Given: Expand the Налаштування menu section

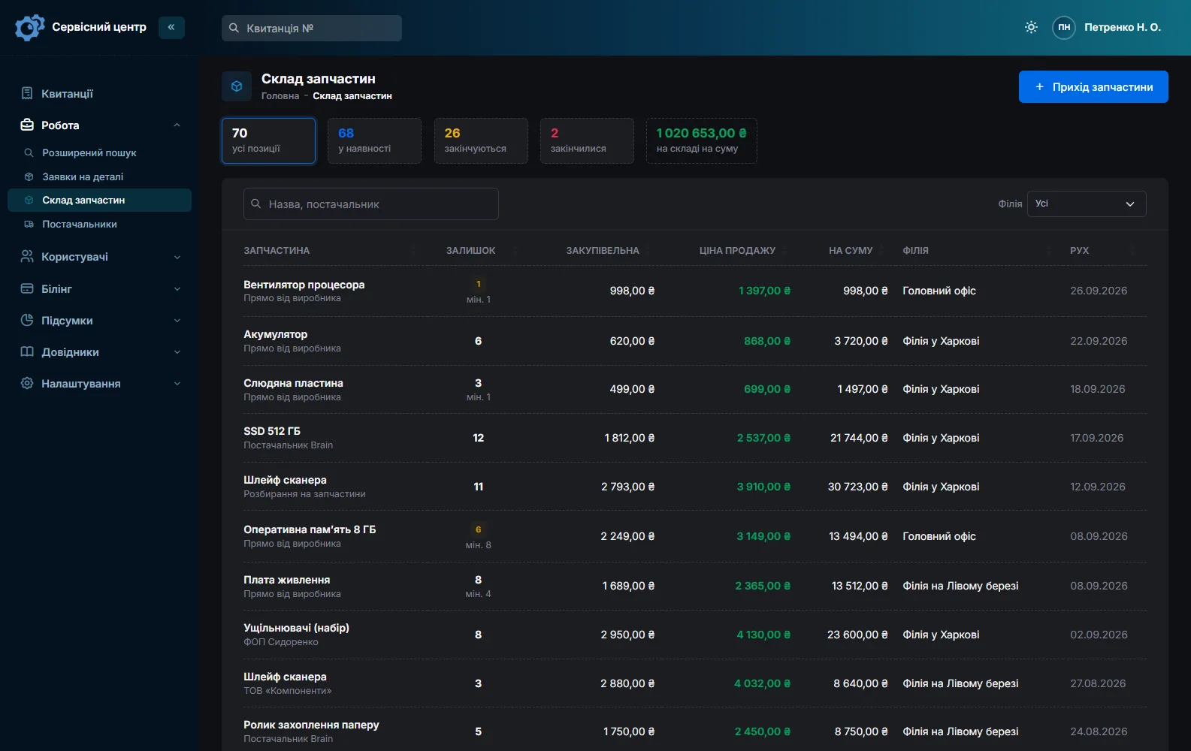Looking at the screenshot, I should (177, 383).
